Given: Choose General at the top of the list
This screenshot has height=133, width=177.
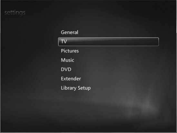Looking at the screenshot, I should tap(70, 32).
